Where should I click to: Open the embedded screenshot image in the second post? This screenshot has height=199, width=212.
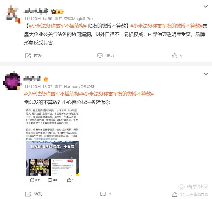coord(52,146)
